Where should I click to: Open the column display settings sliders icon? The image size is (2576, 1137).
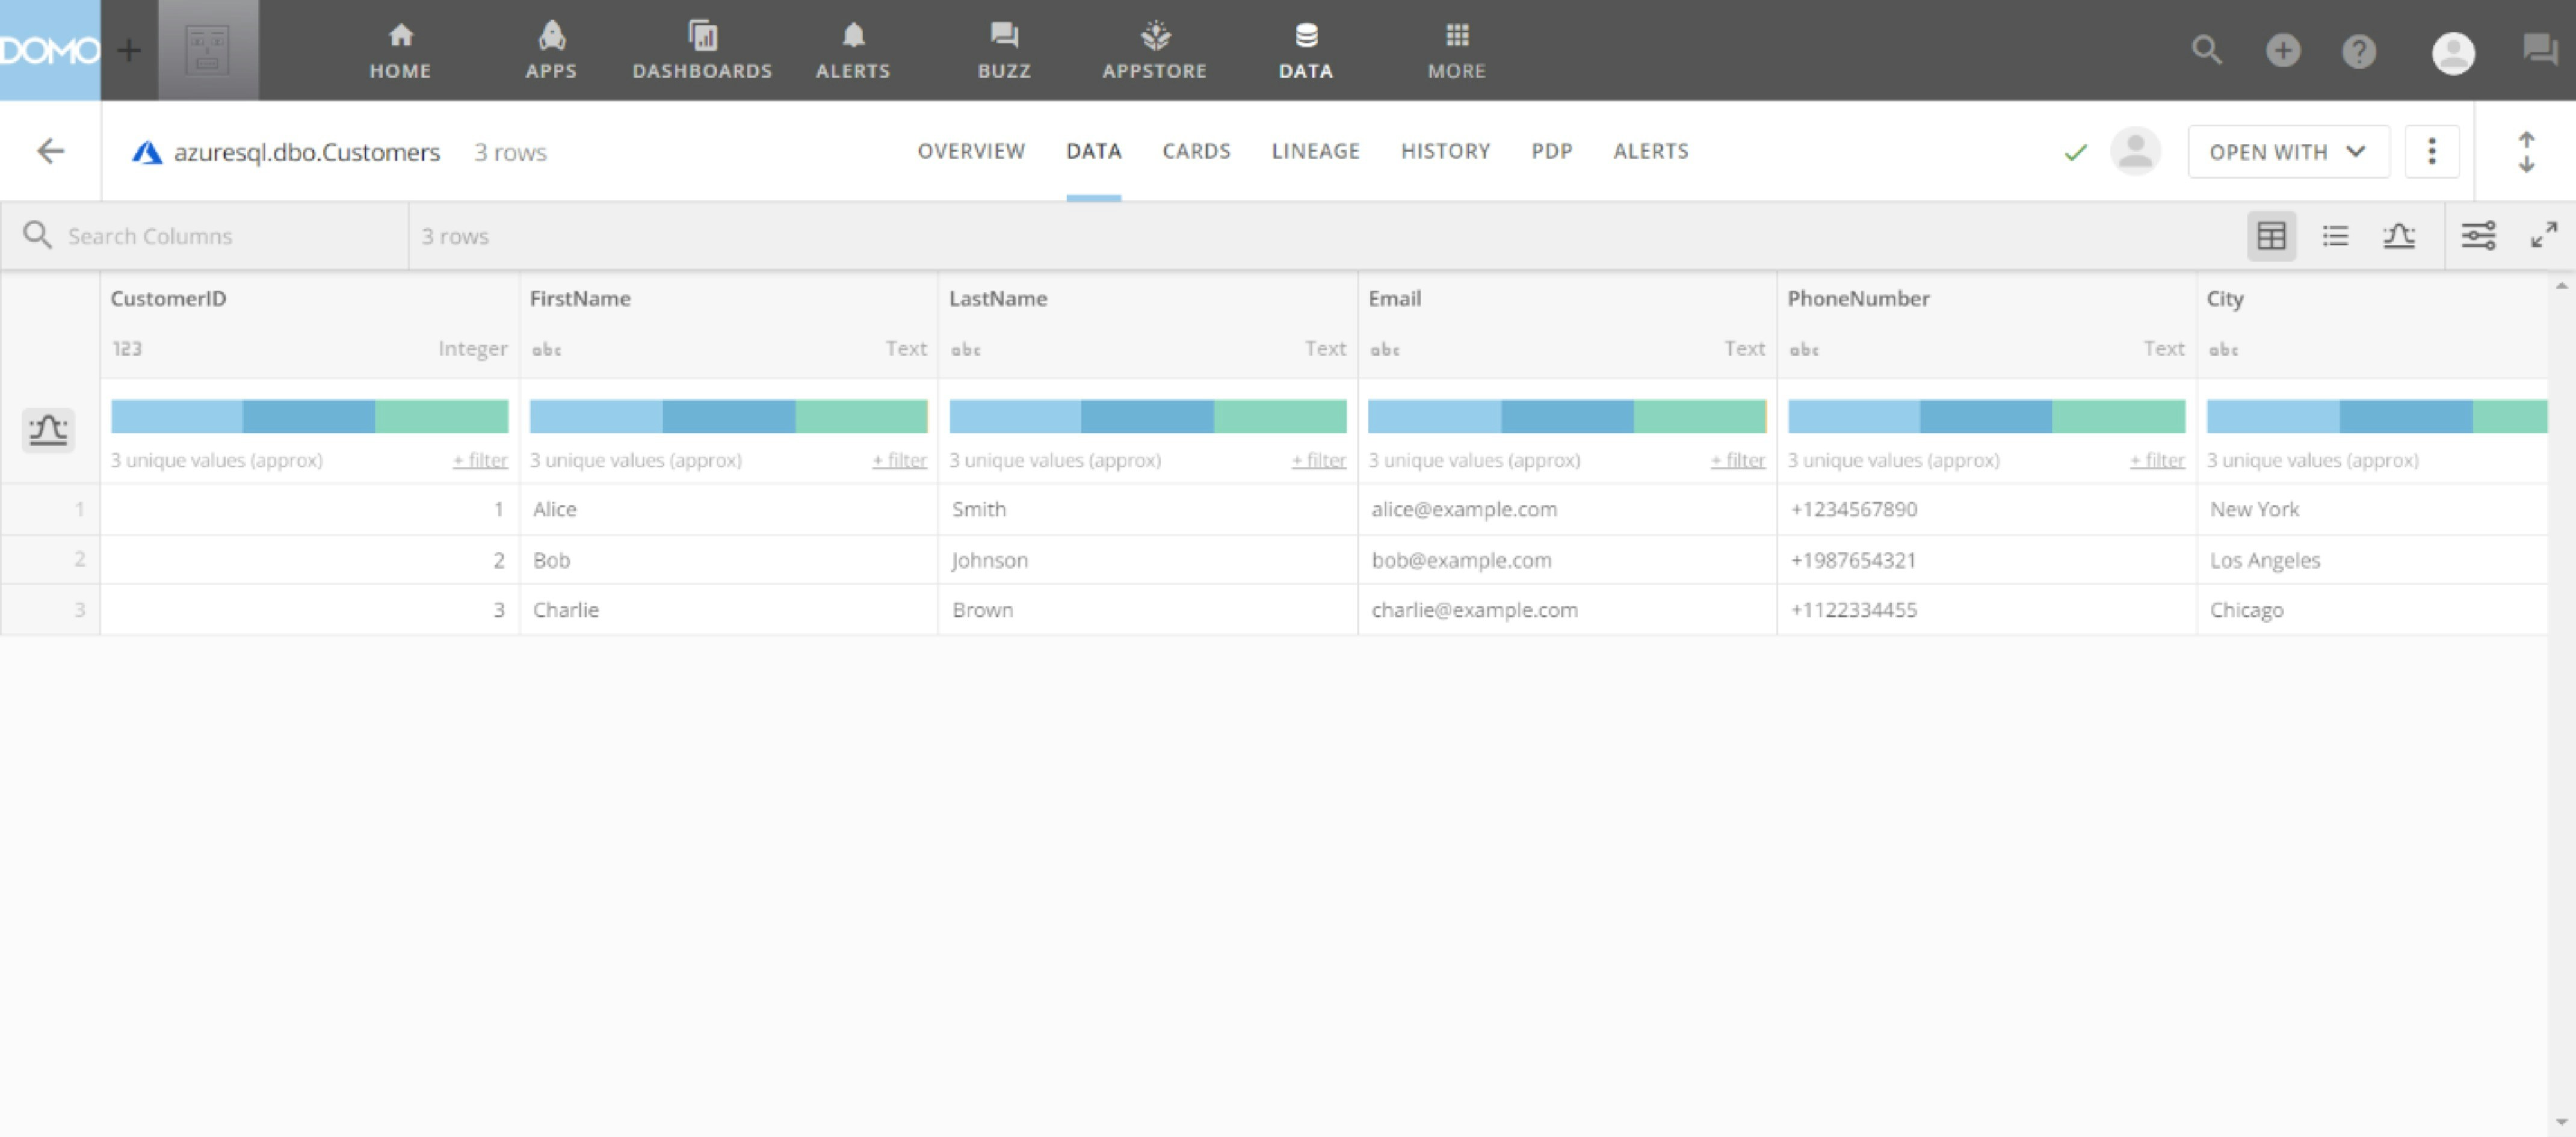(2478, 236)
